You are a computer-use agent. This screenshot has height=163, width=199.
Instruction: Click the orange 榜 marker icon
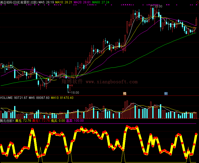point(125,93)
